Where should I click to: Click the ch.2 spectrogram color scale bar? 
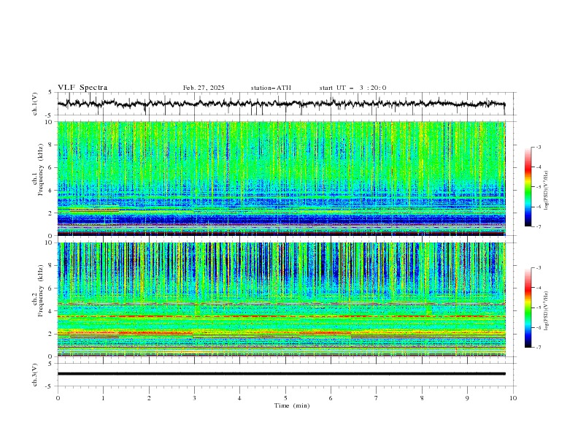(x=528, y=307)
